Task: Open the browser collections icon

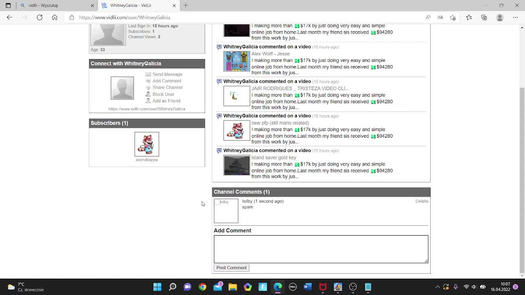Action: click(x=484, y=17)
